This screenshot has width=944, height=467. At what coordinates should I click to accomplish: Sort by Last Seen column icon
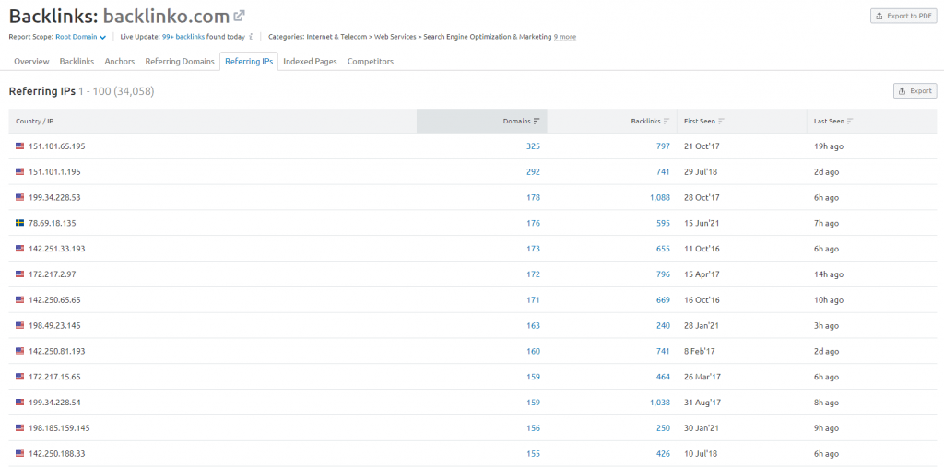click(x=850, y=121)
